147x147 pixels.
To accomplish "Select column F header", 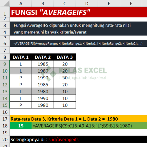I will pyautogui.click(x=131, y=4).
